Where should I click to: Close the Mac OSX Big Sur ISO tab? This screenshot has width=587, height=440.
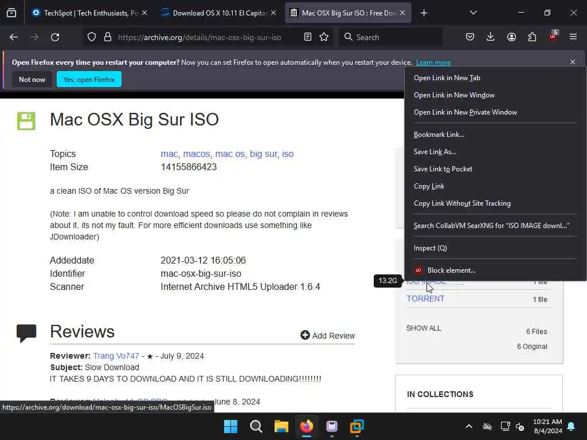pyautogui.click(x=402, y=13)
